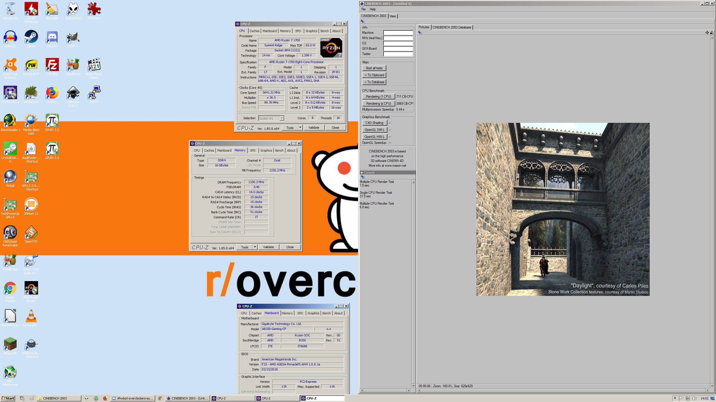Switch to #hwbot-overclockers taskbar item
This screenshot has width=716, height=402.
click(x=133, y=398)
